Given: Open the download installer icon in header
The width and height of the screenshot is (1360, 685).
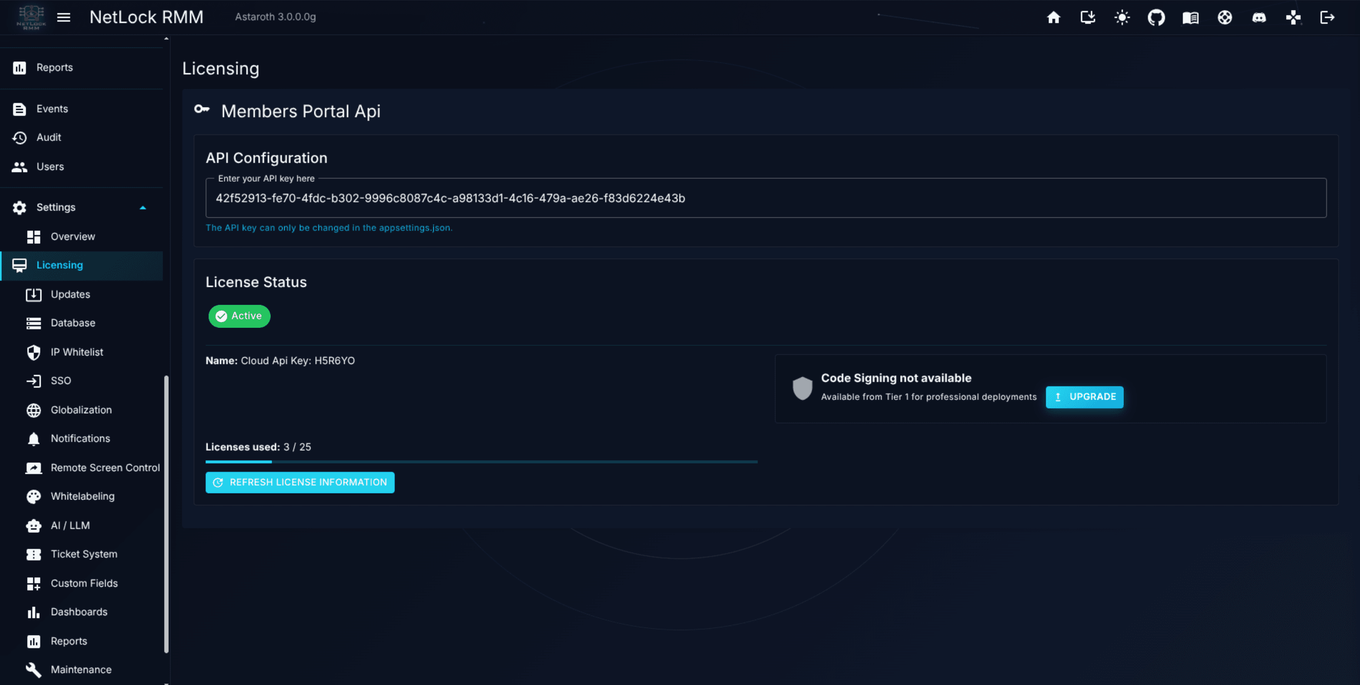Looking at the screenshot, I should [1088, 18].
